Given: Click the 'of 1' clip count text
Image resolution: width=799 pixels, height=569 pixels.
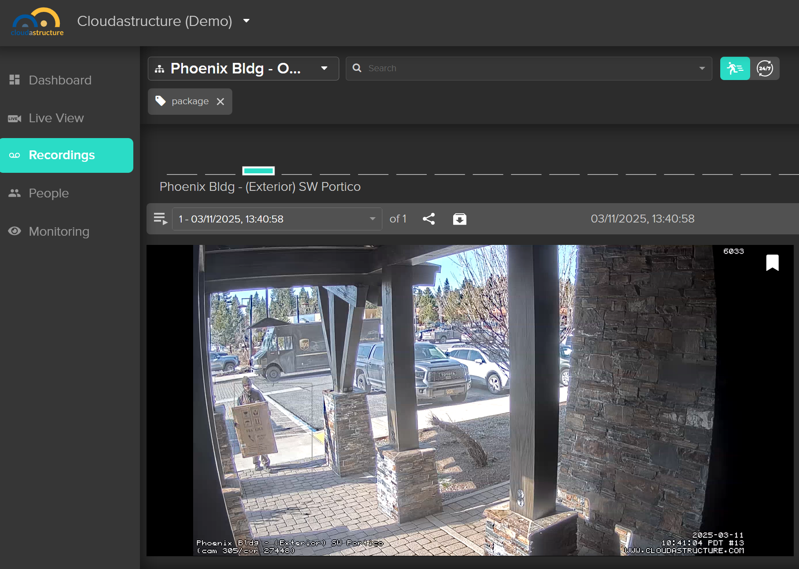Looking at the screenshot, I should [398, 219].
